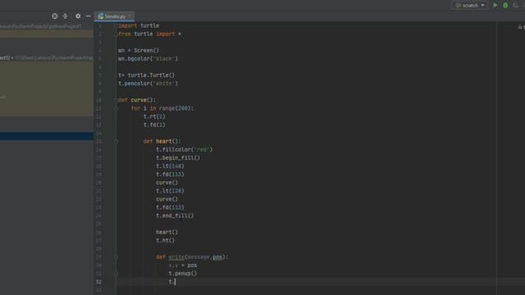The height and width of the screenshot is (295, 525).
Task: Click on 'def heart():' text
Action: (162, 142)
